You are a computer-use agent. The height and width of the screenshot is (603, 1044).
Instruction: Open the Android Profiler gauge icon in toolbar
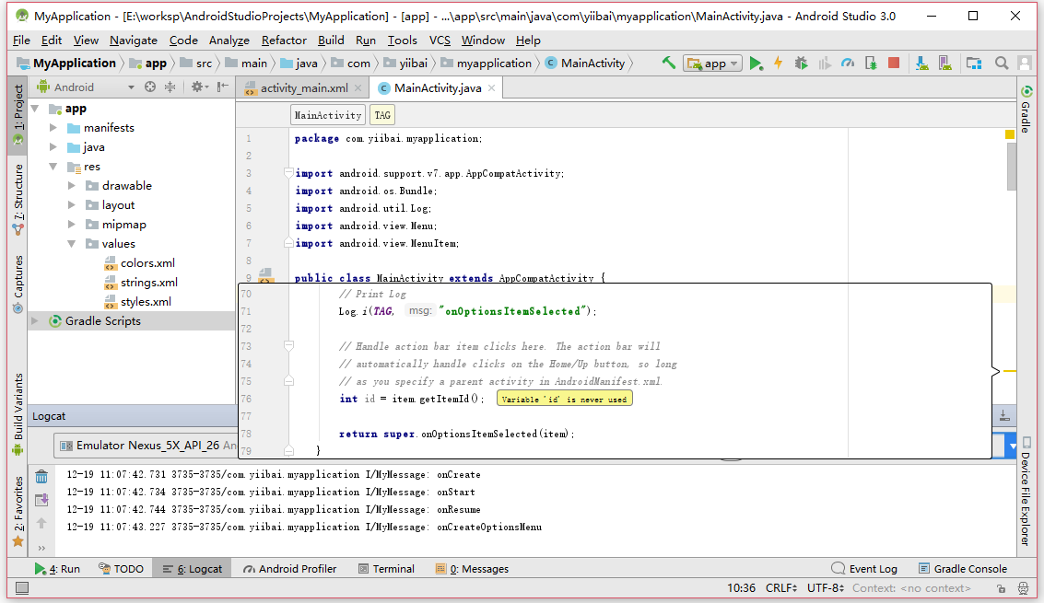(x=848, y=64)
